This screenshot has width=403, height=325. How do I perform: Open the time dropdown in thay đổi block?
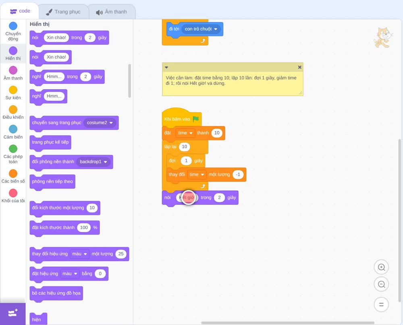coord(197,175)
